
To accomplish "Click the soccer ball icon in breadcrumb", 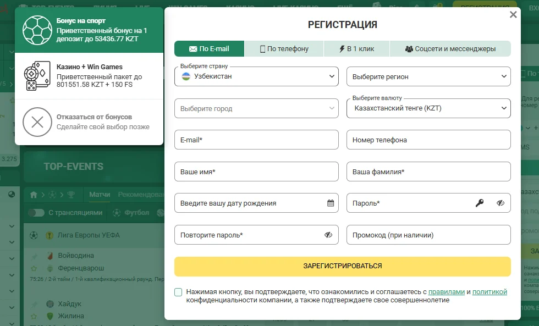I will click(x=52, y=195).
